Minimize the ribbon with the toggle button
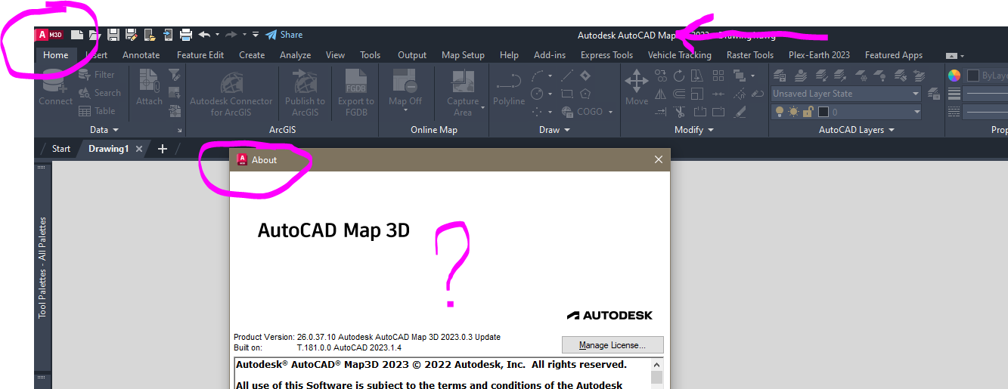 coord(952,56)
